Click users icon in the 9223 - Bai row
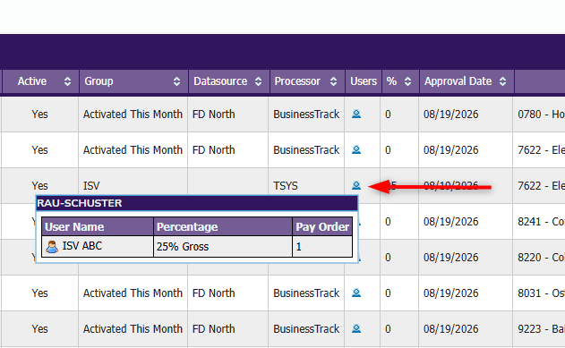The width and height of the screenshot is (565, 348). 356,328
